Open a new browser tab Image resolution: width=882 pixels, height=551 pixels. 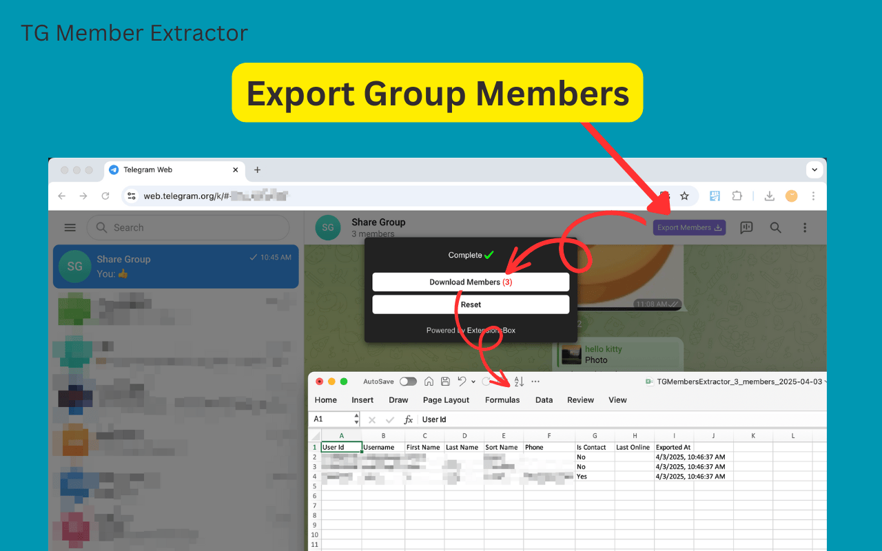pyautogui.click(x=257, y=169)
